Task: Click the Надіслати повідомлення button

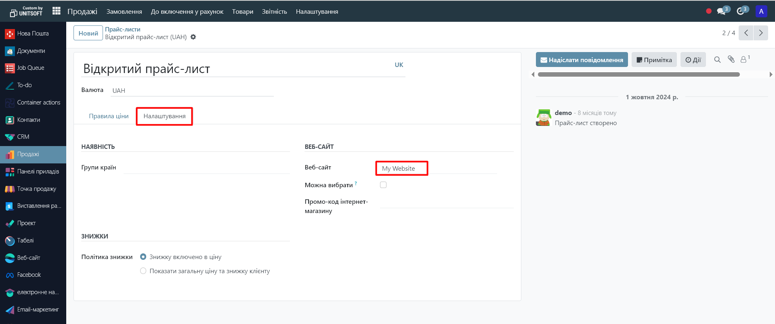Action: (582, 60)
